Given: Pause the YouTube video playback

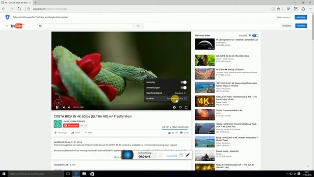Looking at the screenshot, I should (57, 107).
